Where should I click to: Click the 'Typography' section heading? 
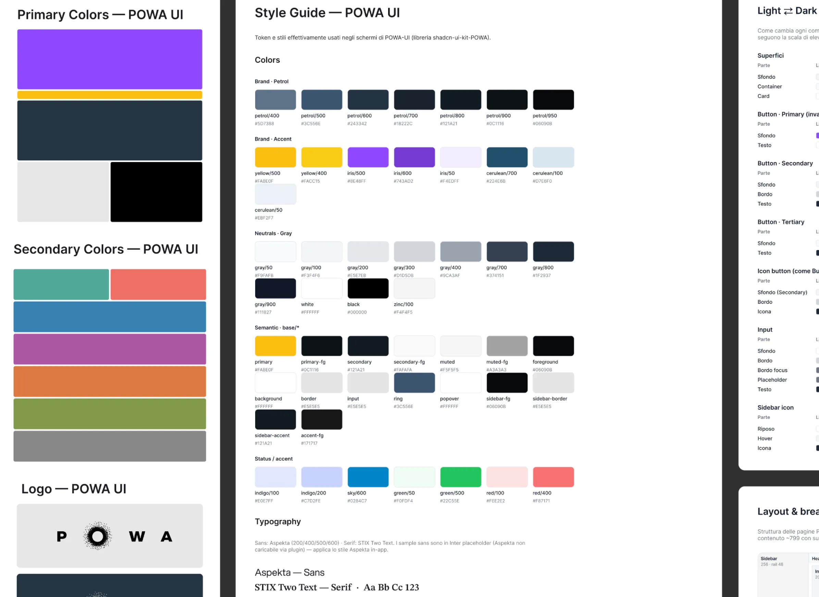[x=277, y=521]
